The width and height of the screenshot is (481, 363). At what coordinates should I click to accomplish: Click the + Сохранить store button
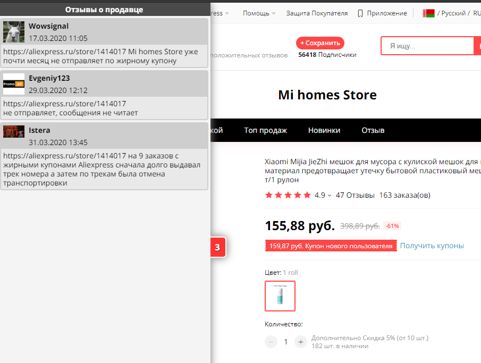[320, 43]
